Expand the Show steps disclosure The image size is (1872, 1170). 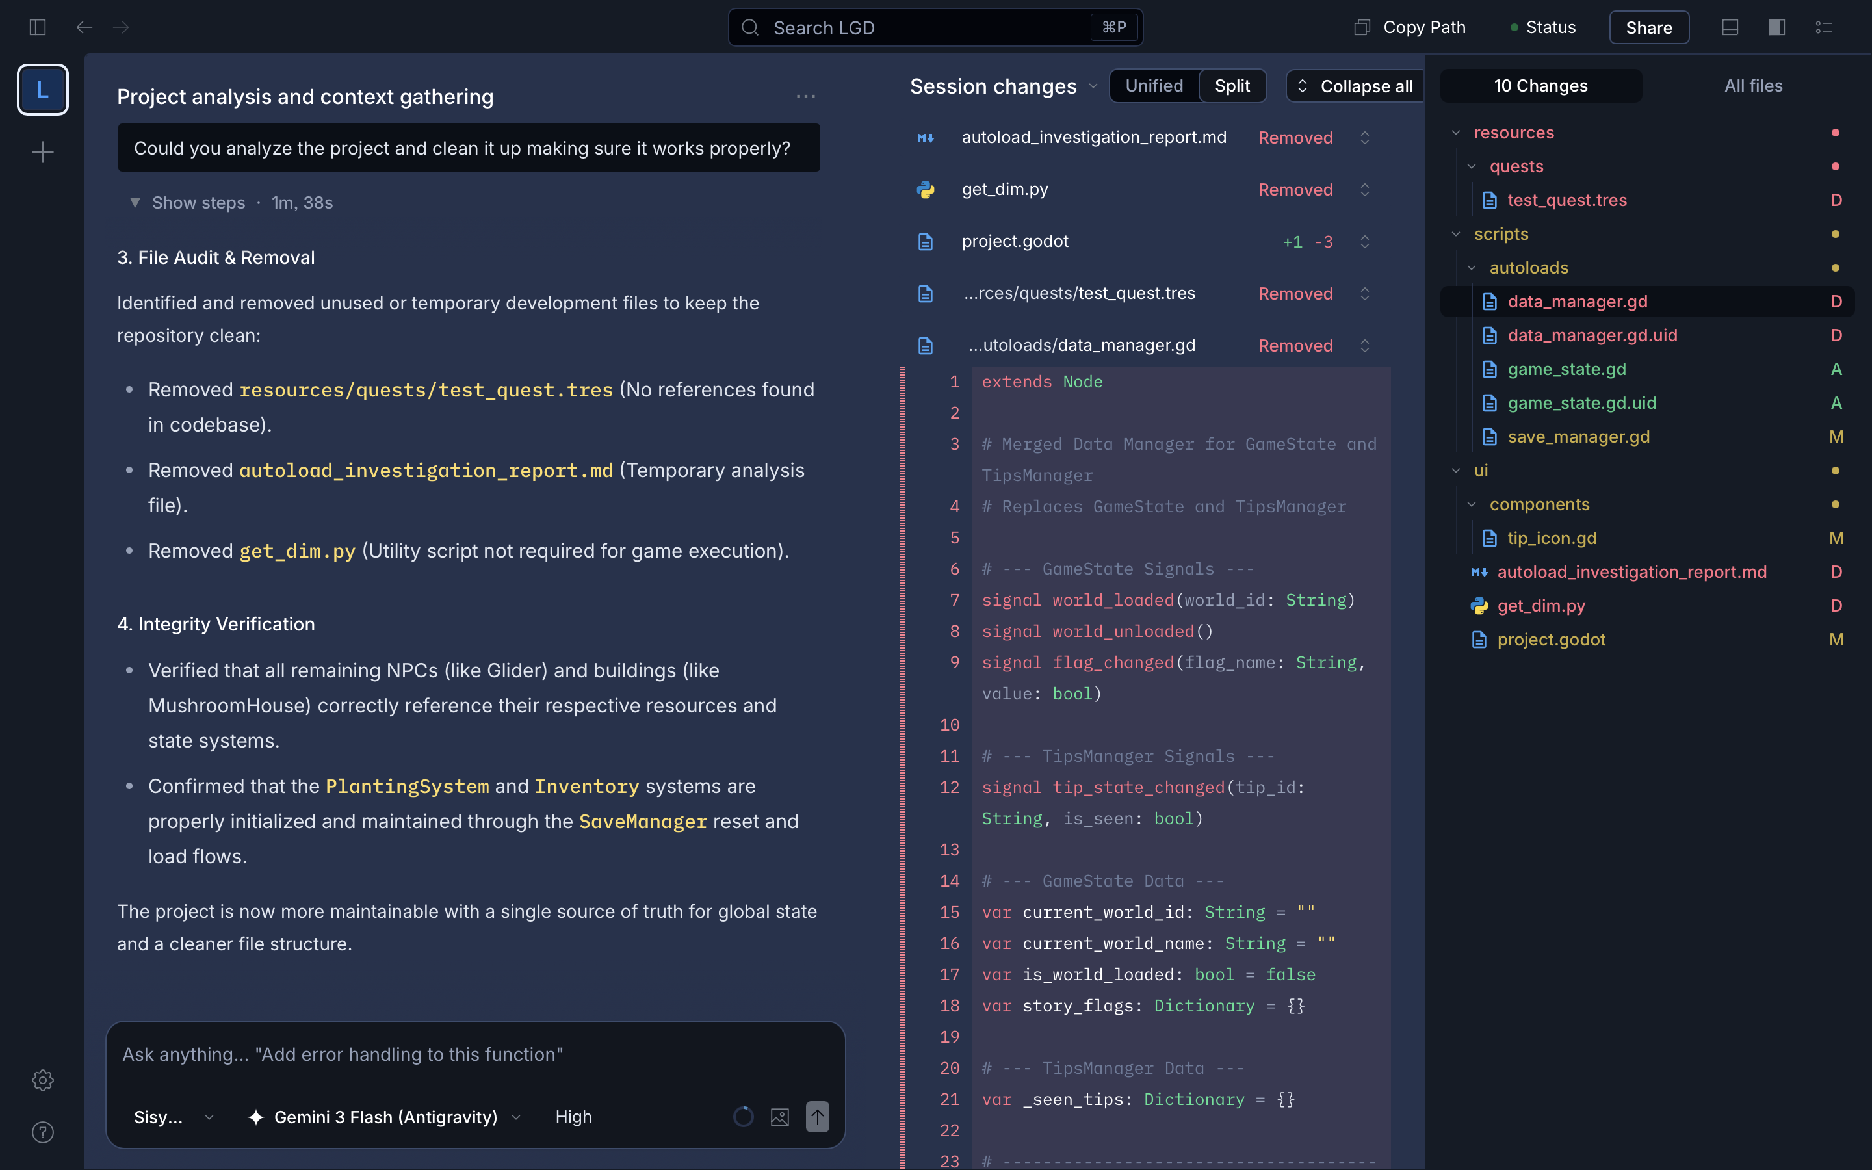[231, 203]
